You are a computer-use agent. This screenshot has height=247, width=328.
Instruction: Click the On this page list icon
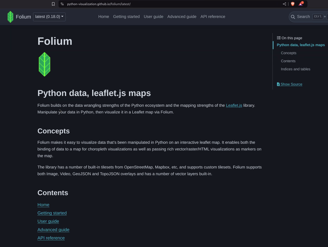click(279, 38)
